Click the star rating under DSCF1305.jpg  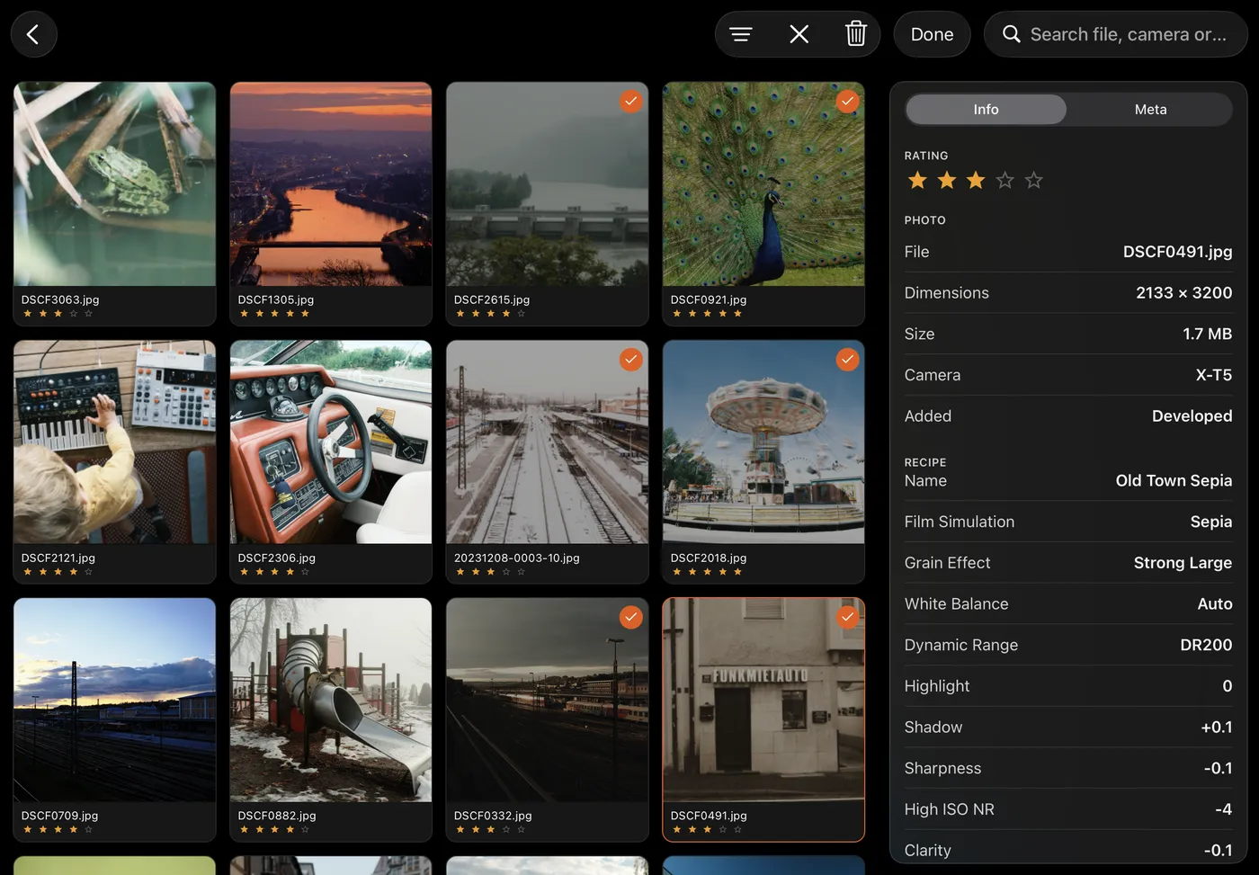point(274,314)
